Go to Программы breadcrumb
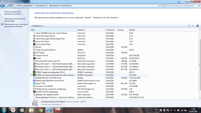Screen dimensions: 201x113 click(41, 6)
